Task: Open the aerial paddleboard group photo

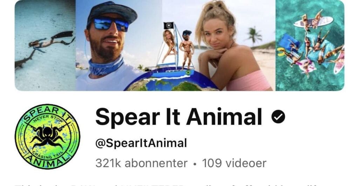Action: (310, 45)
